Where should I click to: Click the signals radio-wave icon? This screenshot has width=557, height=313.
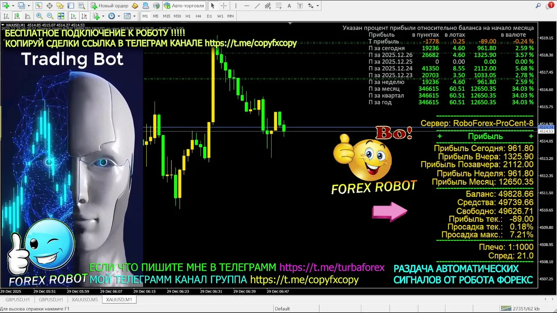click(x=156, y=6)
